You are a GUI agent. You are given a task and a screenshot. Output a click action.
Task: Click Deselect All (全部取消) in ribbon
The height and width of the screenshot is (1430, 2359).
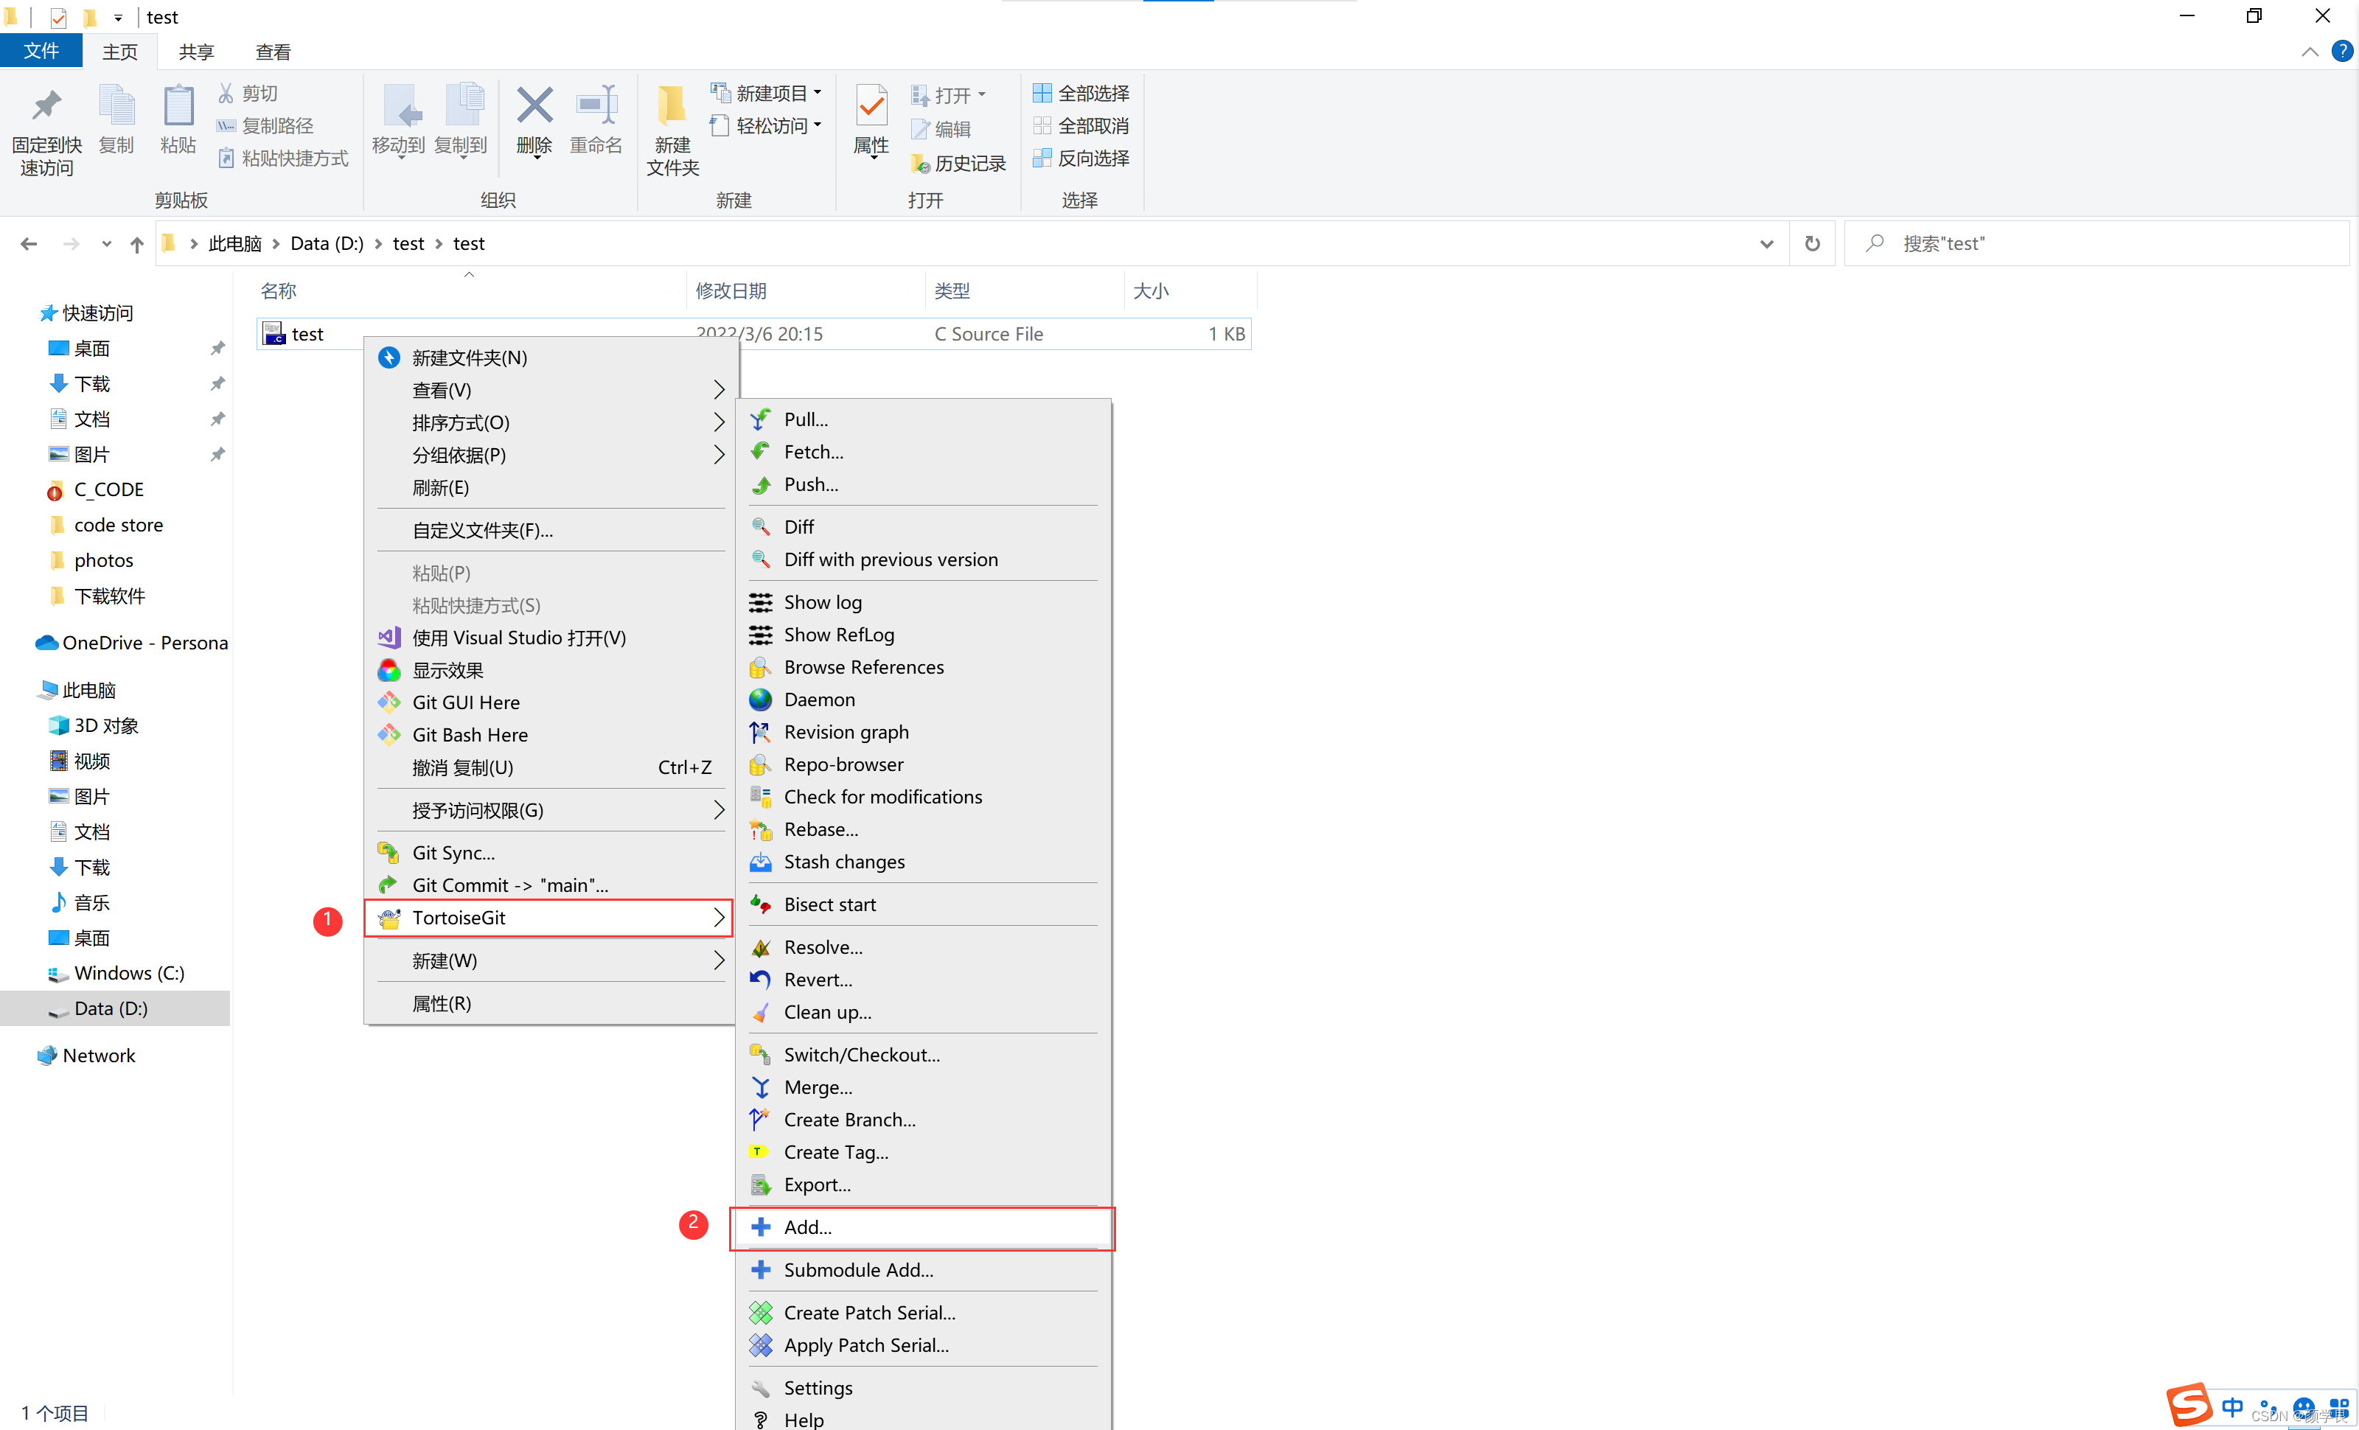click(x=1082, y=125)
